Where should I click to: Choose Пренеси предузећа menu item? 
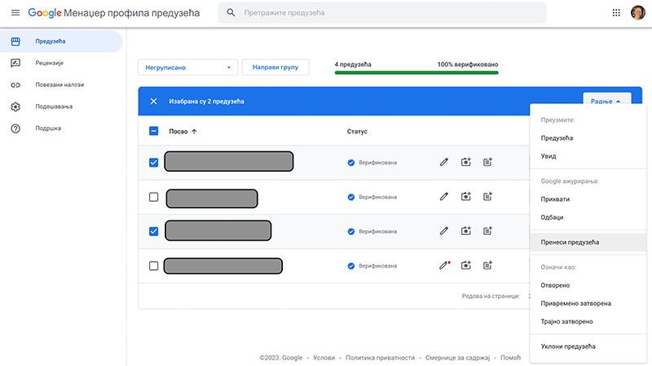[x=588, y=242]
